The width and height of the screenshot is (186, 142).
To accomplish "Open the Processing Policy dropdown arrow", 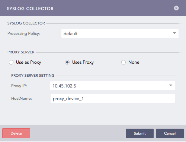I will tap(174, 33).
